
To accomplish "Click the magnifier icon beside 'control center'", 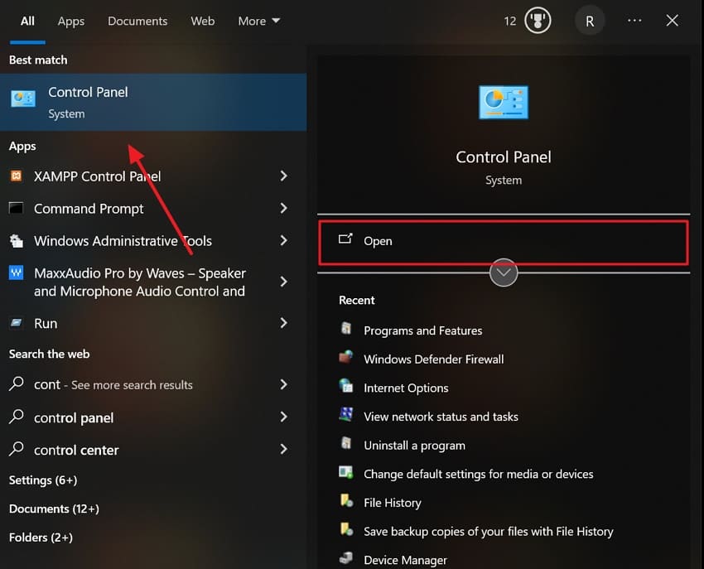I will [17, 449].
